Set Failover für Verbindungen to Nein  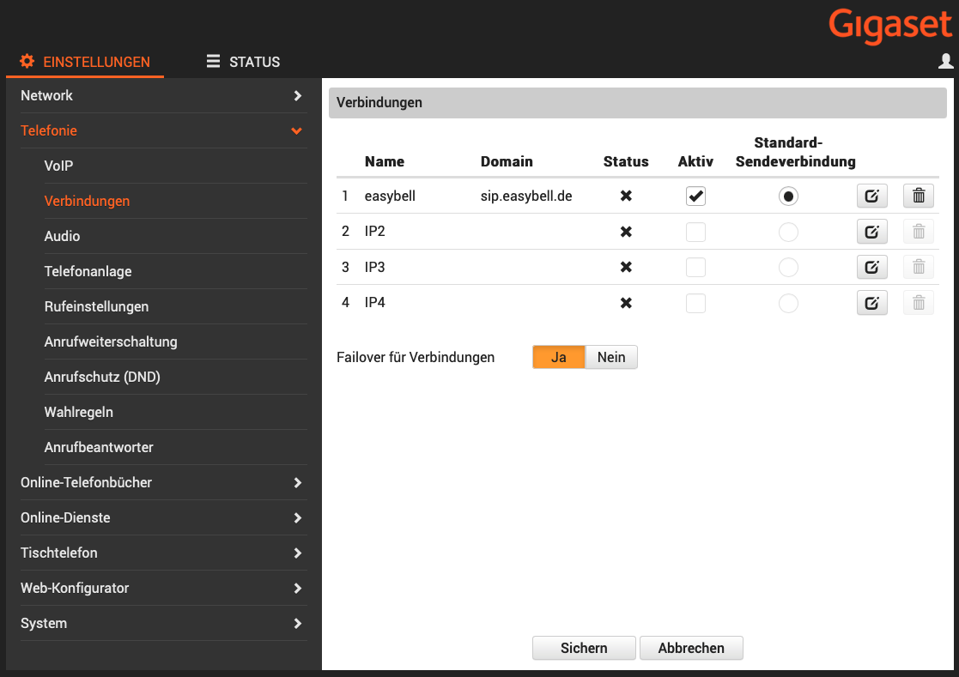tap(611, 358)
